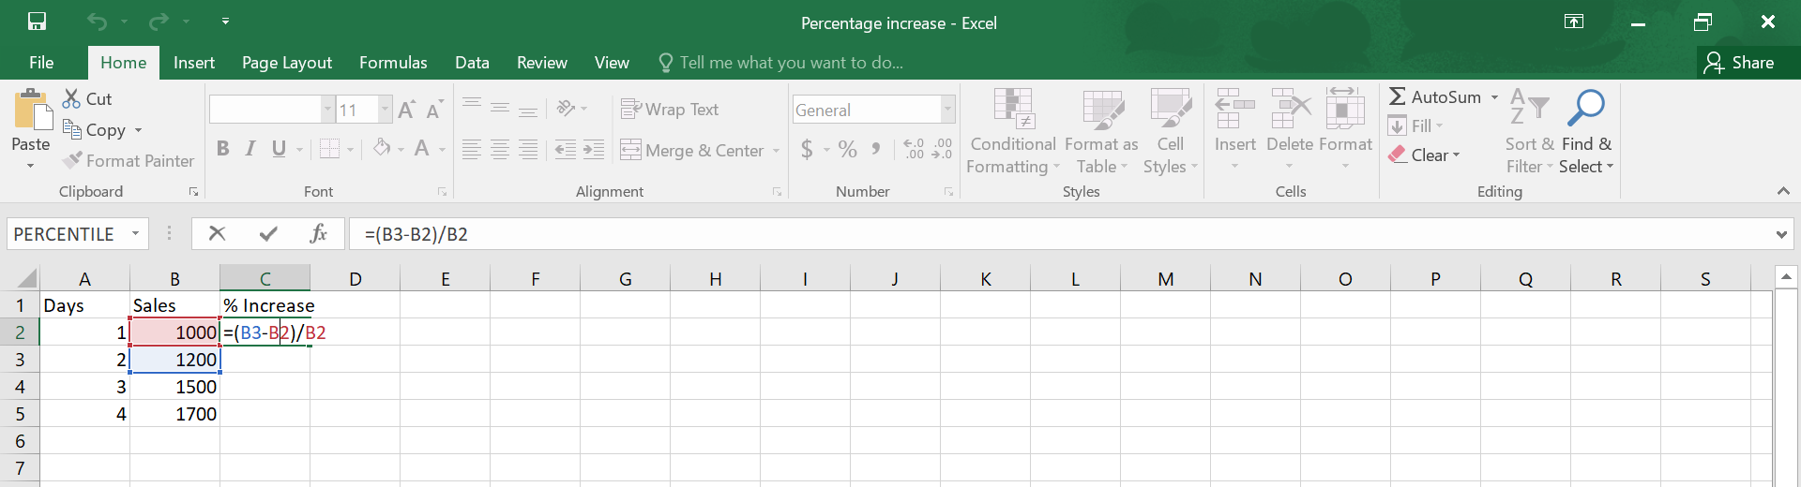Click Comma Style icon
This screenshot has height=487, width=1801.
pos(875,149)
